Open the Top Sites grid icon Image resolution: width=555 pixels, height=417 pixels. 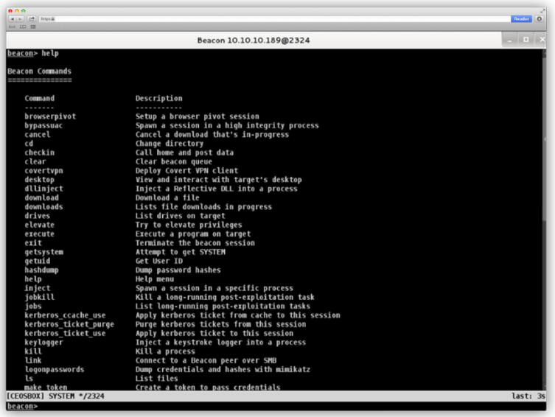point(33,27)
